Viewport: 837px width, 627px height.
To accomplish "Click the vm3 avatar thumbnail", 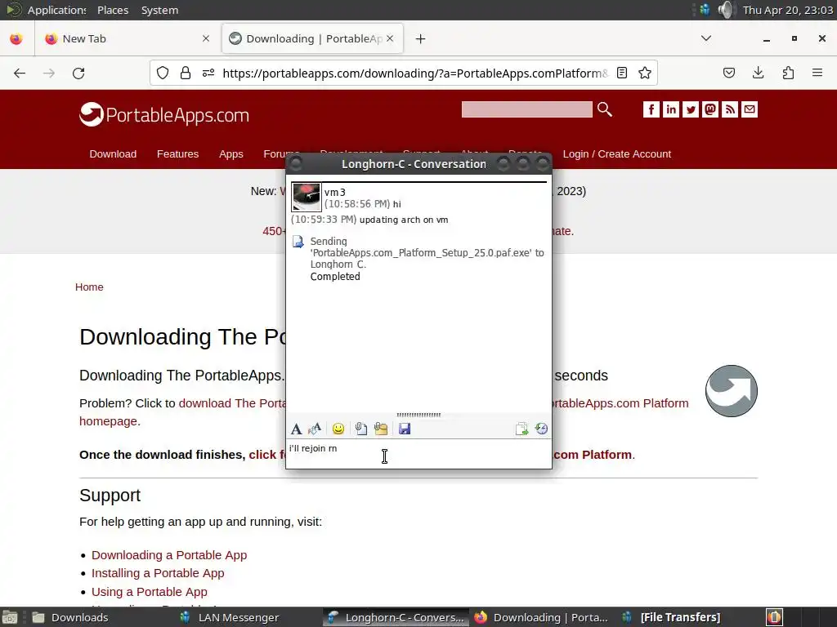I will [x=307, y=197].
